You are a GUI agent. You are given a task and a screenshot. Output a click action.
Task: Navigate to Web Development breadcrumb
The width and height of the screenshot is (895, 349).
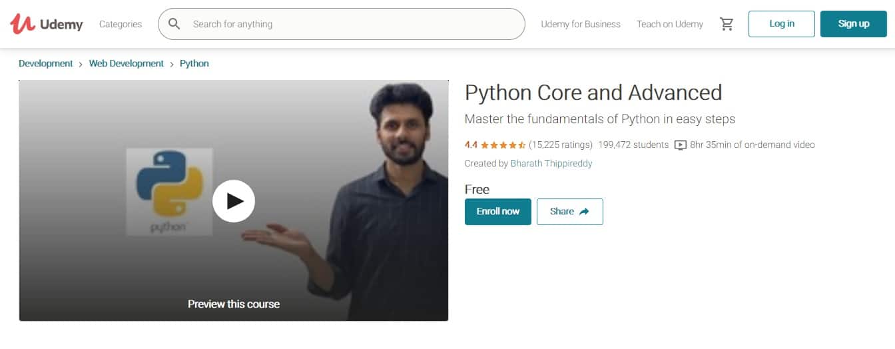(x=127, y=64)
